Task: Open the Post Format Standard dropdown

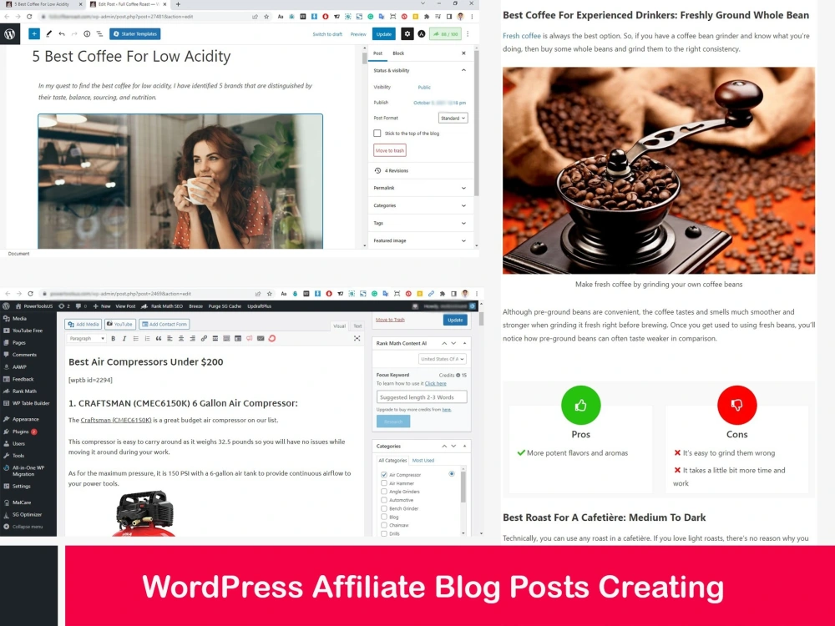Action: [453, 119]
